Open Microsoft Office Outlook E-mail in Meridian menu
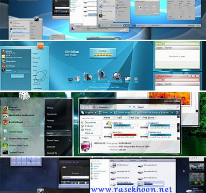Image resolution: width=206 pixels, height=193 pixels. (x=12, y=56)
